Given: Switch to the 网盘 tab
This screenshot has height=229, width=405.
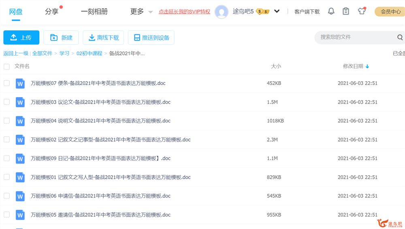Looking at the screenshot, I should tap(16, 12).
